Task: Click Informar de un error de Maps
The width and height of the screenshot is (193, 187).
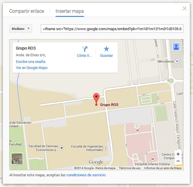Action: pyautogui.click(x=163, y=168)
